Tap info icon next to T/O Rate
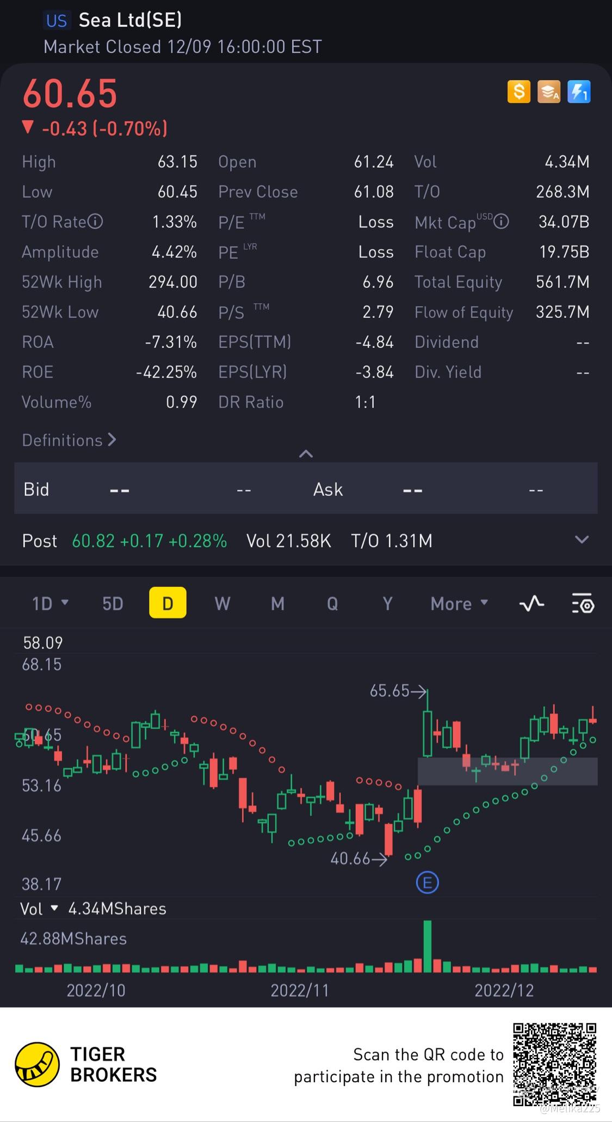The width and height of the screenshot is (612, 1122). 96,222
